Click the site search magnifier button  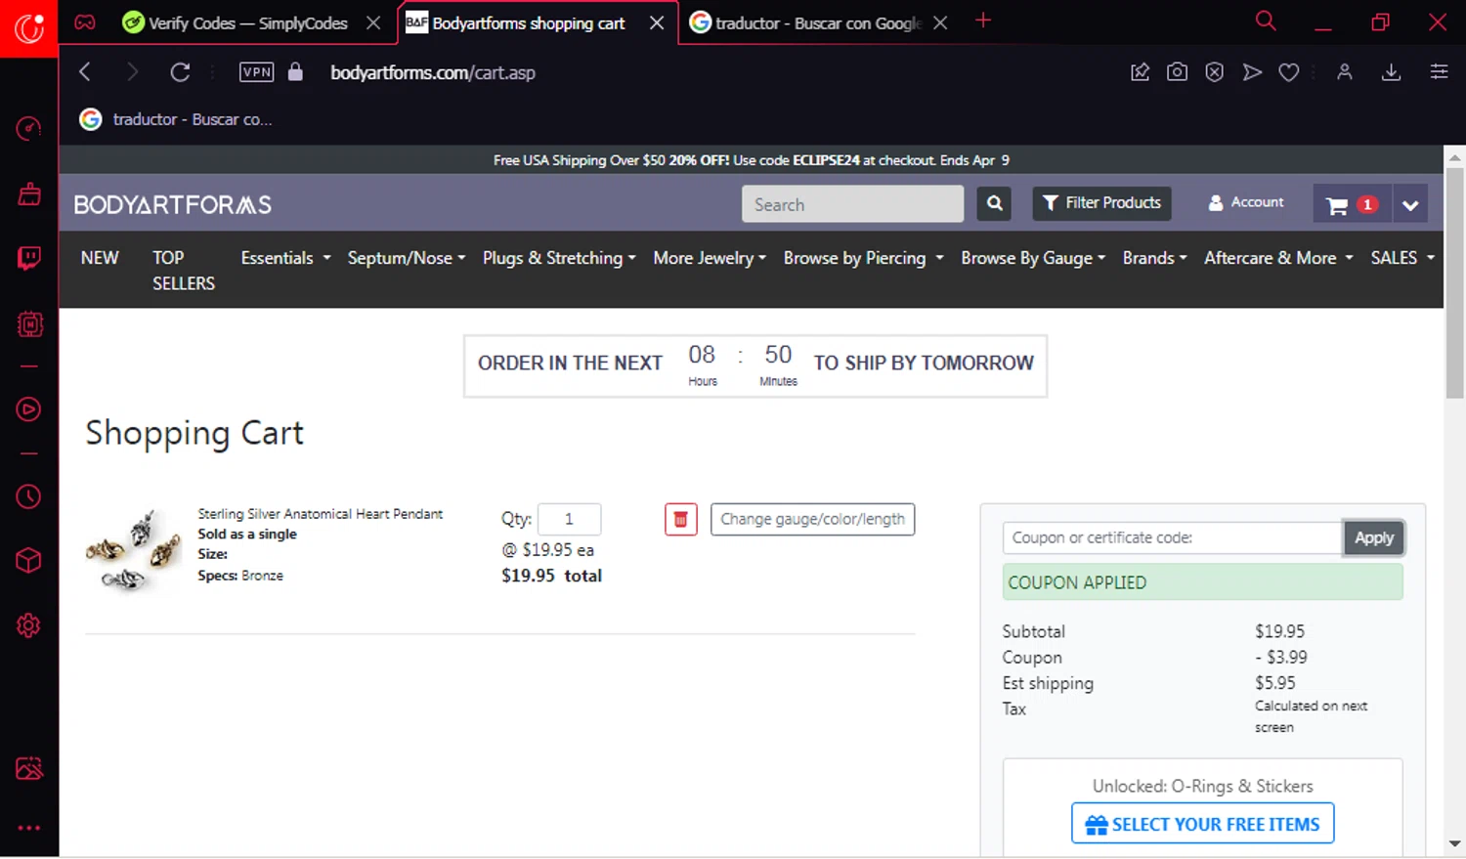(994, 203)
